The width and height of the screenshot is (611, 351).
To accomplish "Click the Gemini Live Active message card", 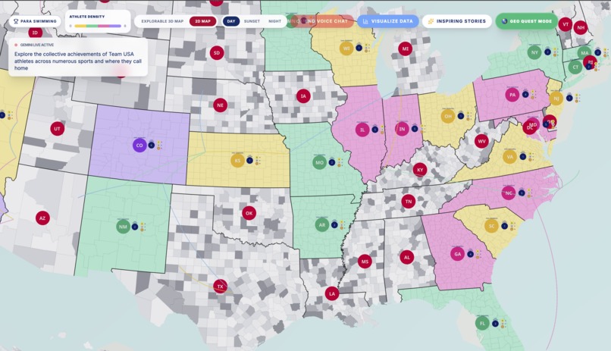I will (x=78, y=57).
